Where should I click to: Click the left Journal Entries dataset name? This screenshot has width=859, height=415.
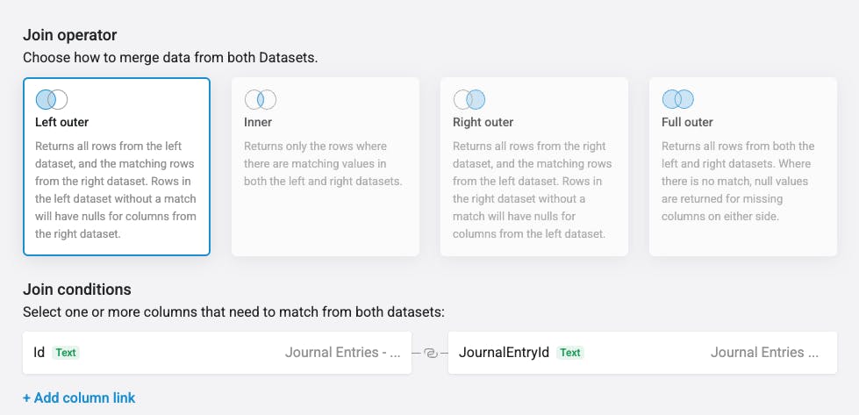[x=342, y=353]
